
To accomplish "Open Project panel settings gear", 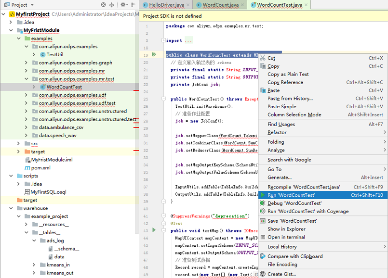I will (x=122, y=5).
